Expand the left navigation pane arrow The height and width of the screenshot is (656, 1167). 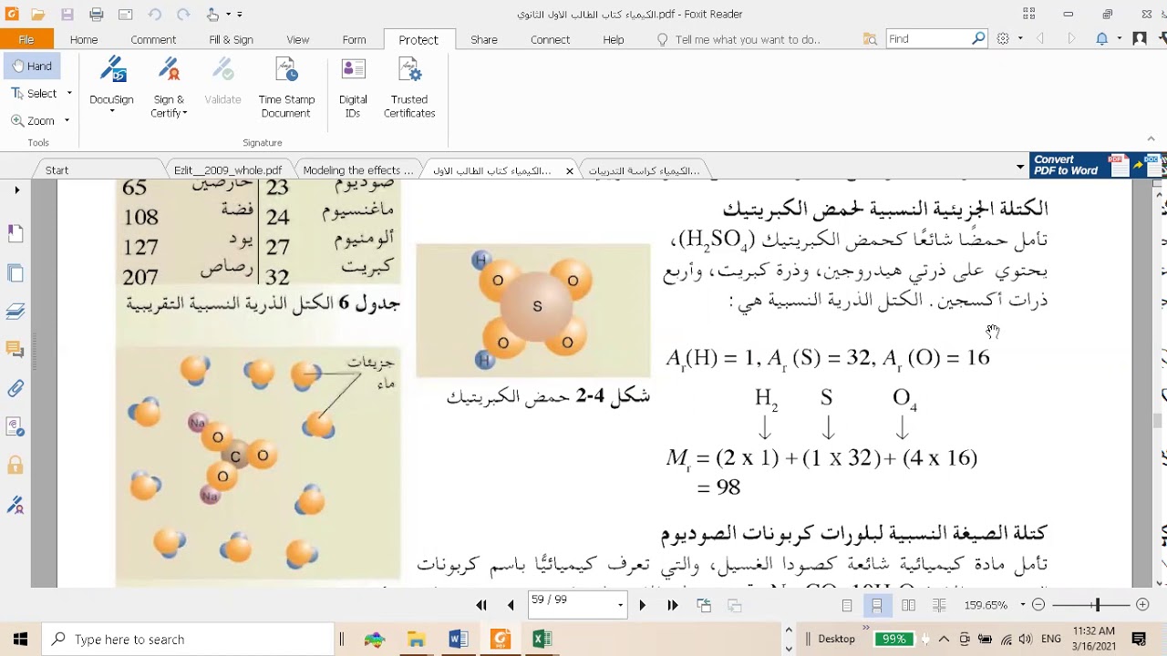16,190
